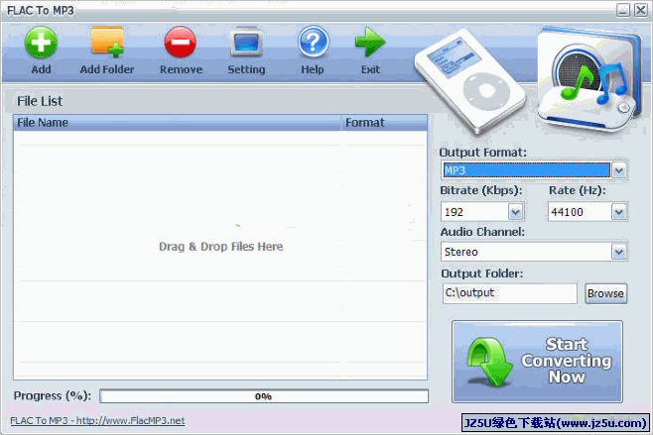Image resolution: width=653 pixels, height=435 pixels.
Task: Click the Start Converting Now label
Action: [567, 360]
